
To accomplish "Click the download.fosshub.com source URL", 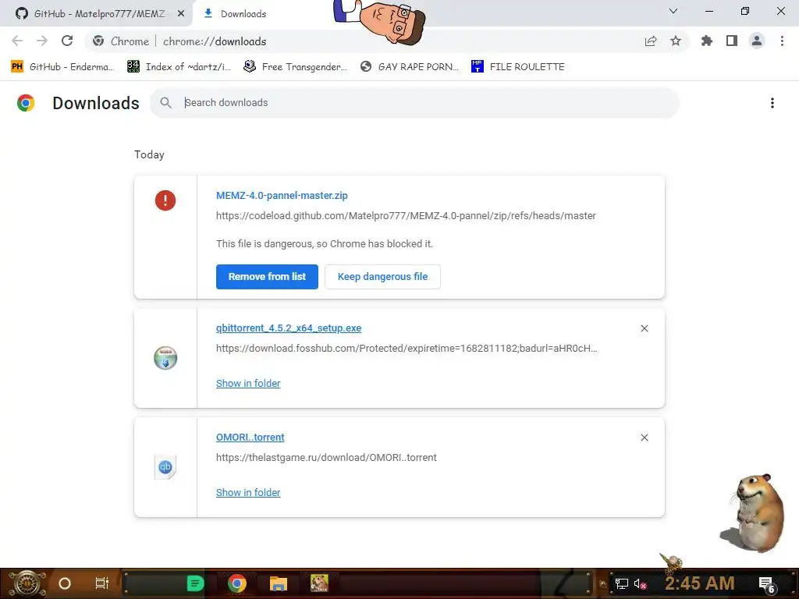I will (407, 349).
